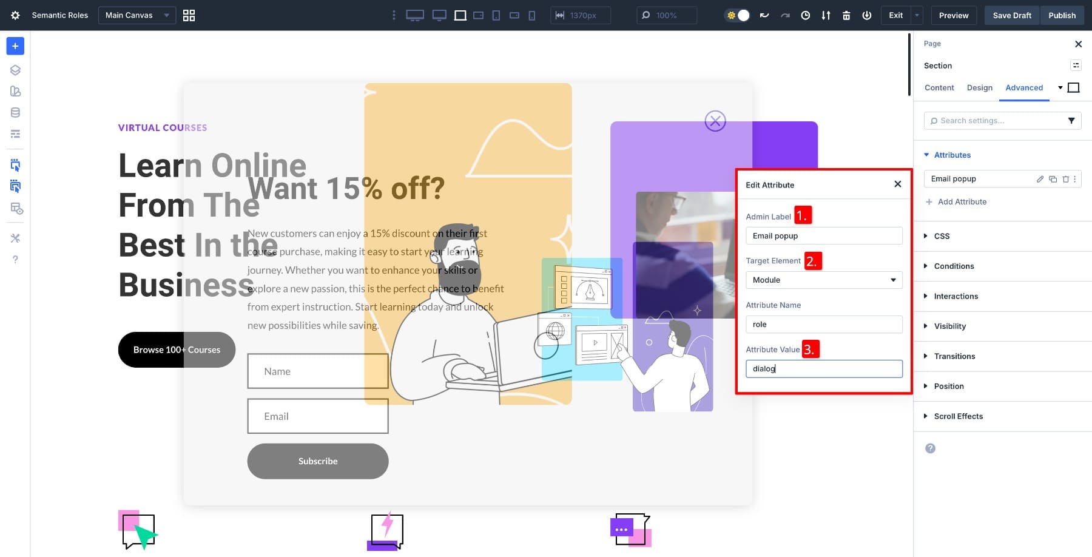Duplicate the Email popup attribute
1092x557 pixels.
click(1053, 179)
